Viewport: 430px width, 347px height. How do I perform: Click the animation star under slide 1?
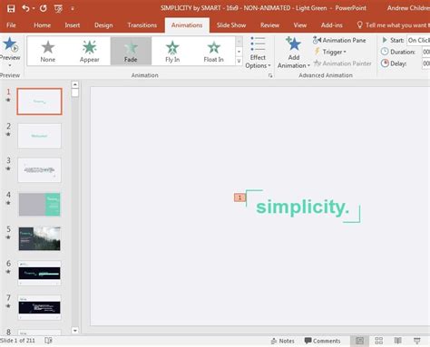pyautogui.click(x=8, y=100)
